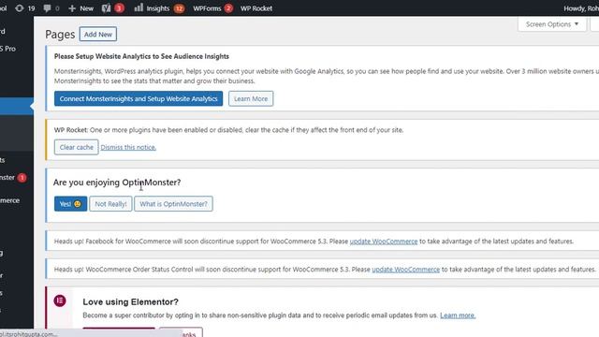Screen dimensions: 599x337
Task: Expand the Screen Options dropdown
Action: tap(552, 24)
